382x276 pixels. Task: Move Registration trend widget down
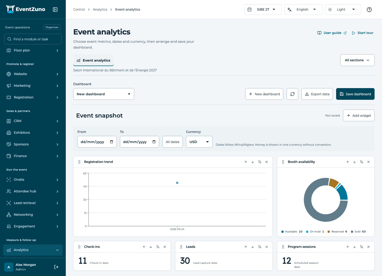[x=253, y=162]
